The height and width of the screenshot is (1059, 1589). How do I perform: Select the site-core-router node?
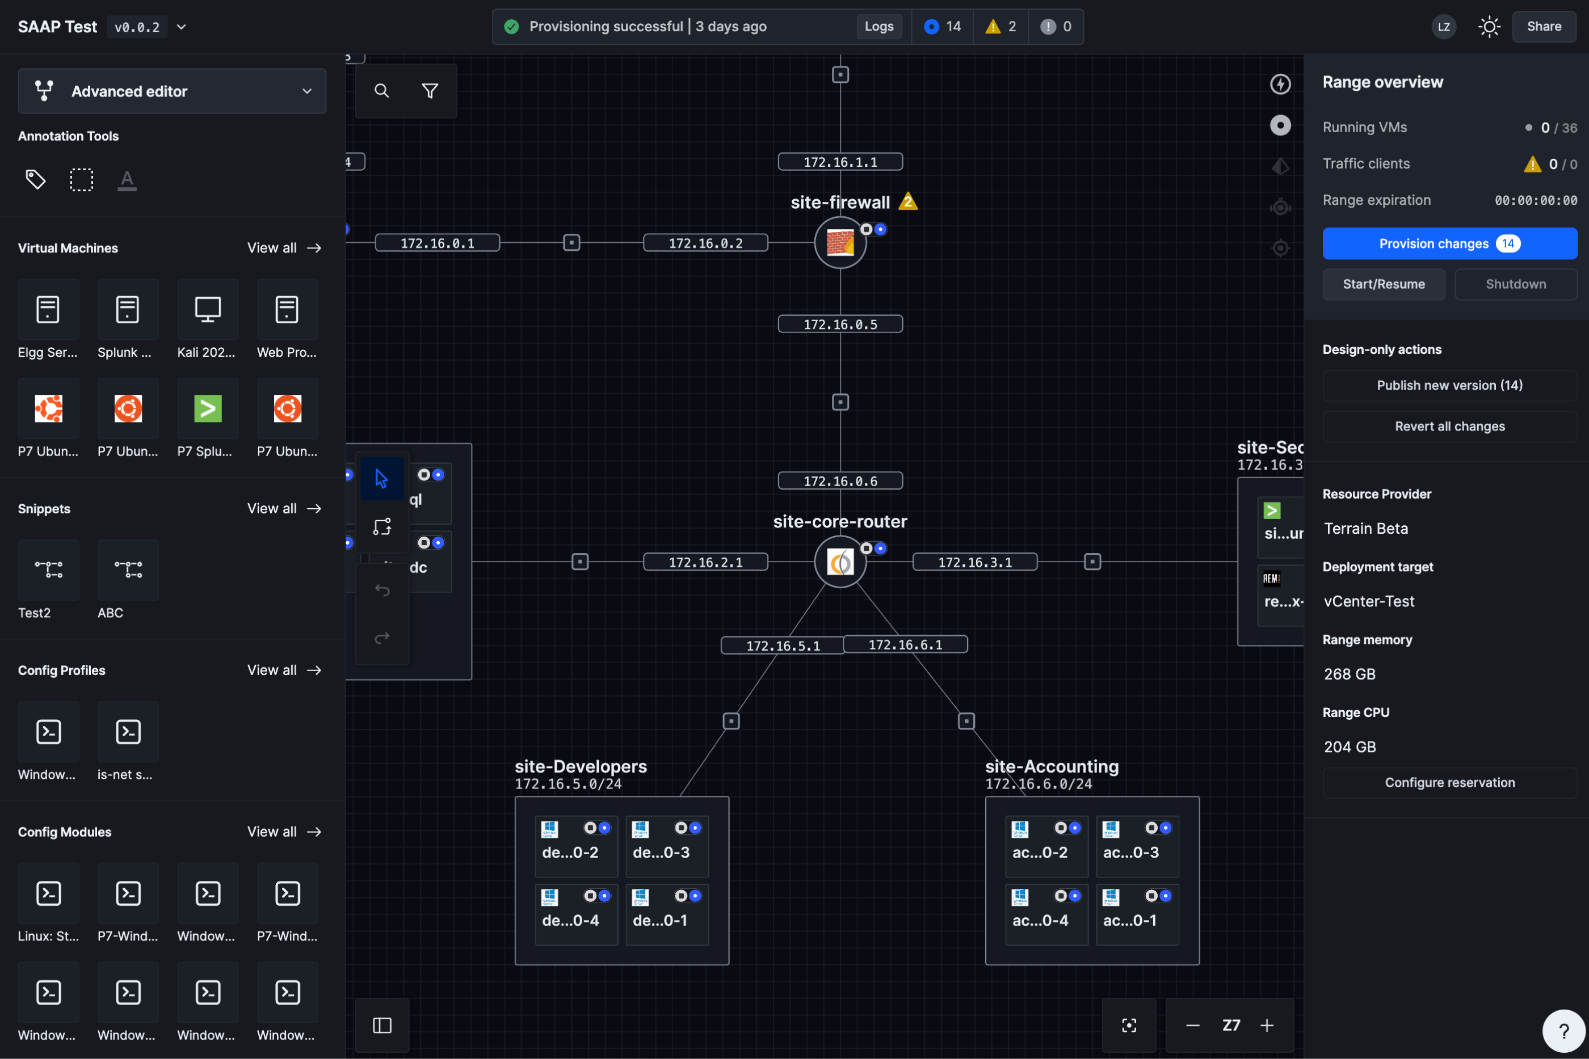pyautogui.click(x=840, y=562)
